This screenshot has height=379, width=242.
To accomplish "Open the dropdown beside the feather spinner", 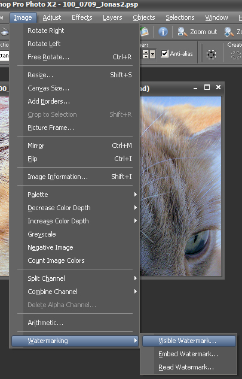I will tap(152, 54).
